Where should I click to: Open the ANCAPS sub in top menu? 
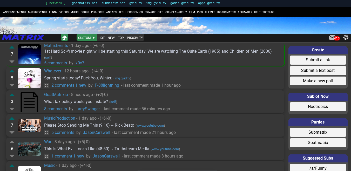[111, 12]
